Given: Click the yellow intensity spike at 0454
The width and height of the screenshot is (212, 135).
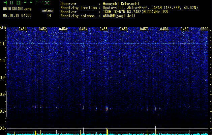Looking at the screenshot, I should (84, 131).
